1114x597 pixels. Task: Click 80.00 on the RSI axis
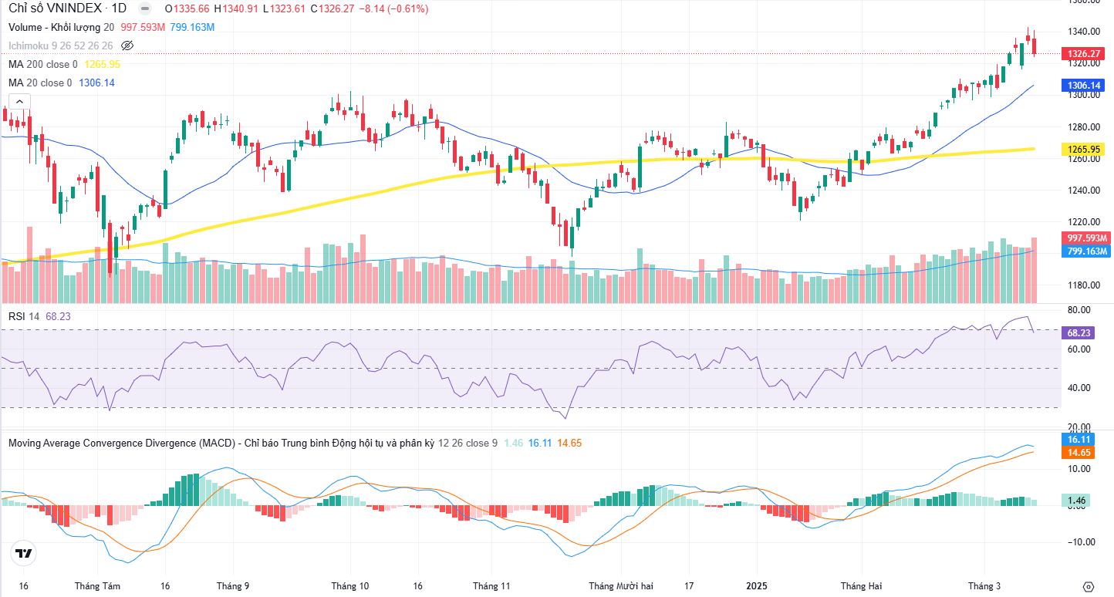(x=1079, y=309)
